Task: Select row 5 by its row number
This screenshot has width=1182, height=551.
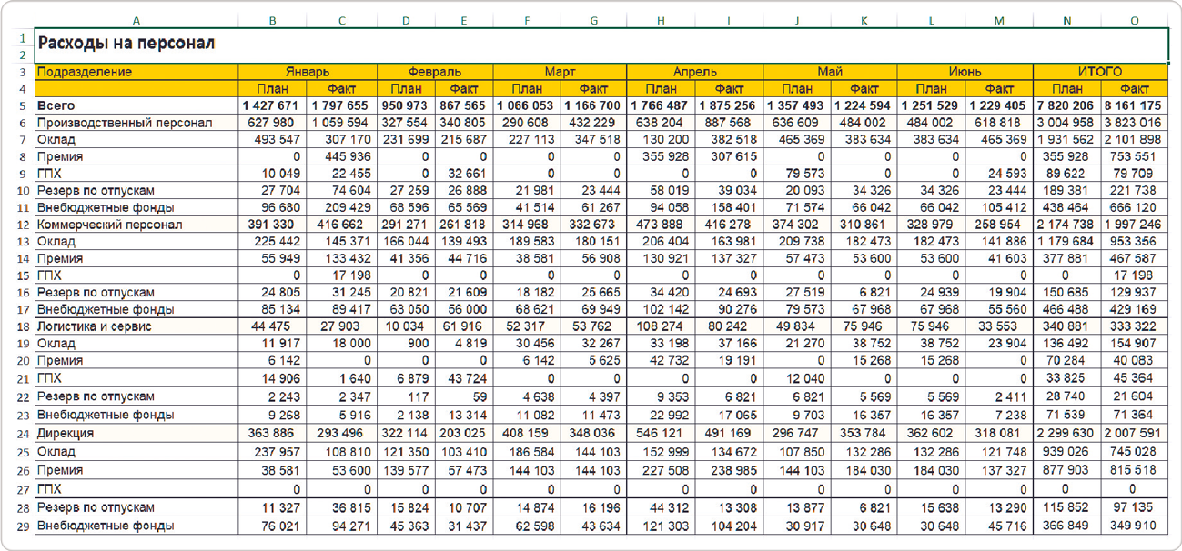Action: click(x=21, y=106)
